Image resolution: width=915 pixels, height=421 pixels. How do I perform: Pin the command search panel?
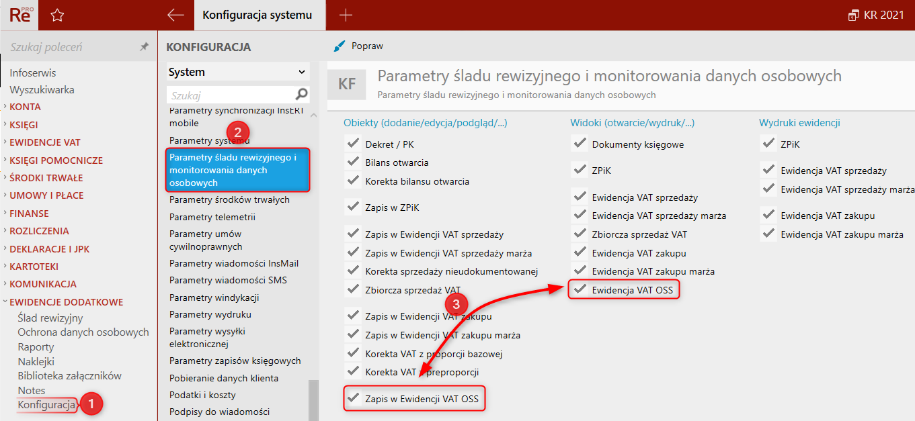(x=144, y=47)
